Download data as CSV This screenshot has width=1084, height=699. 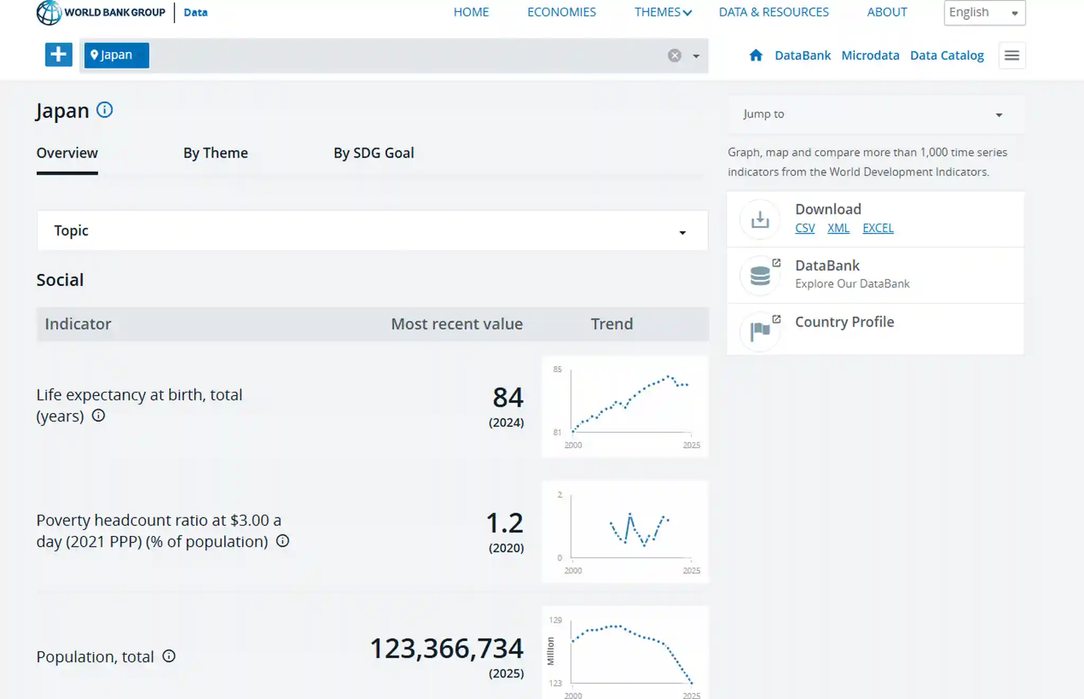(x=805, y=228)
